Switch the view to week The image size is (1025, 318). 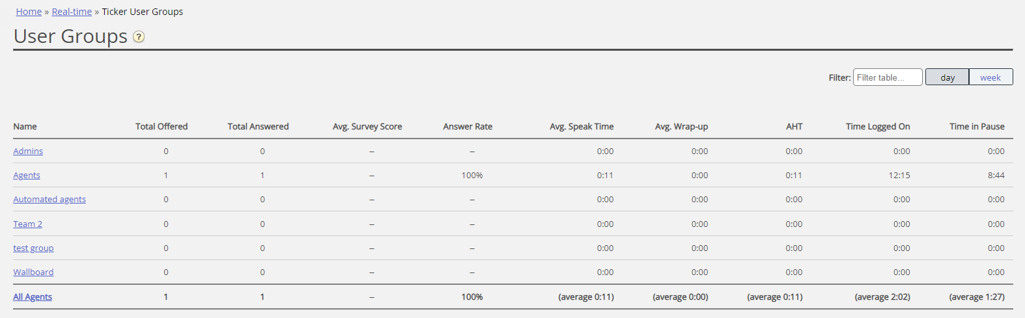click(990, 77)
